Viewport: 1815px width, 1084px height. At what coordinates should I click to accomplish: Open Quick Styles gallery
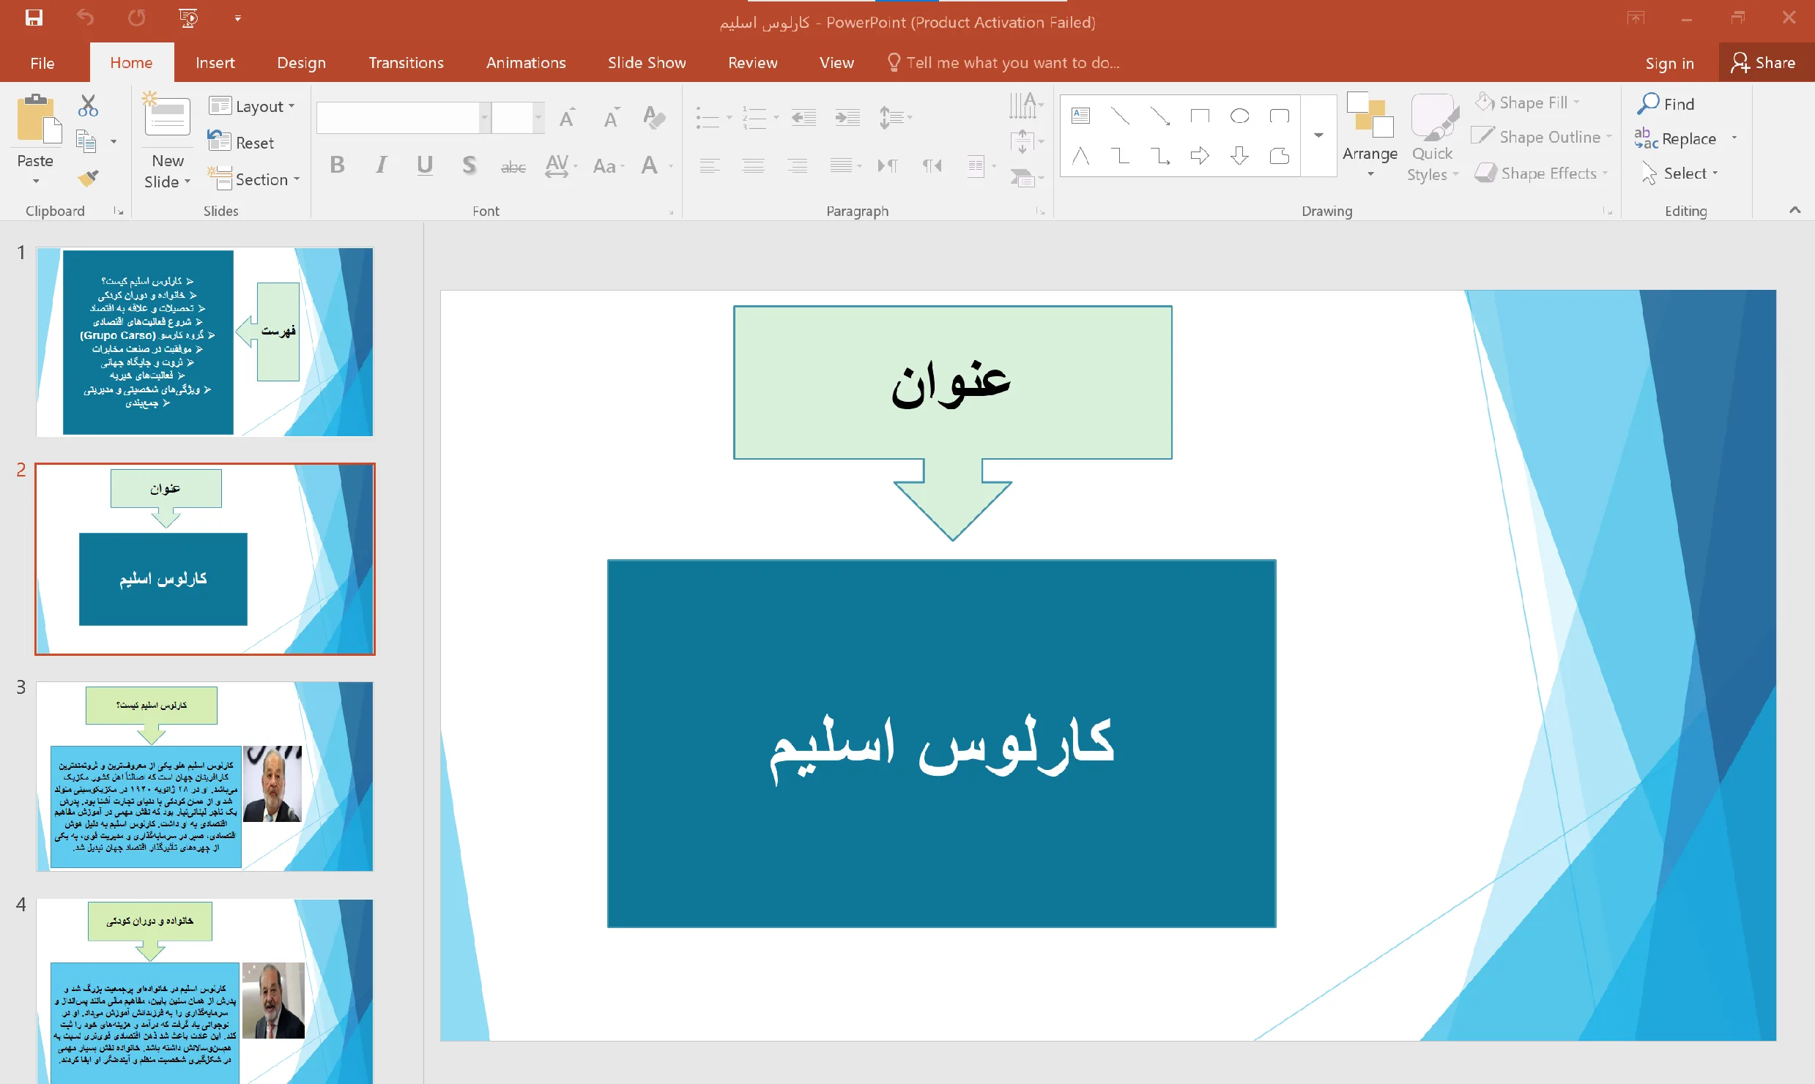point(1433,138)
